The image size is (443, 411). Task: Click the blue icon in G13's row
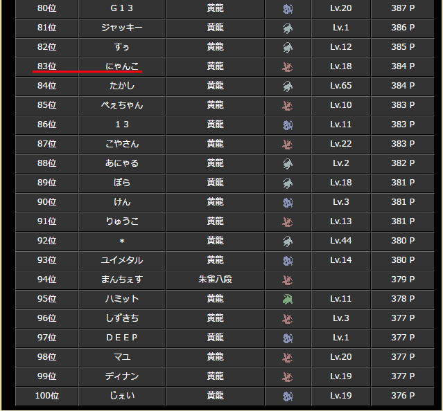pyautogui.click(x=287, y=9)
